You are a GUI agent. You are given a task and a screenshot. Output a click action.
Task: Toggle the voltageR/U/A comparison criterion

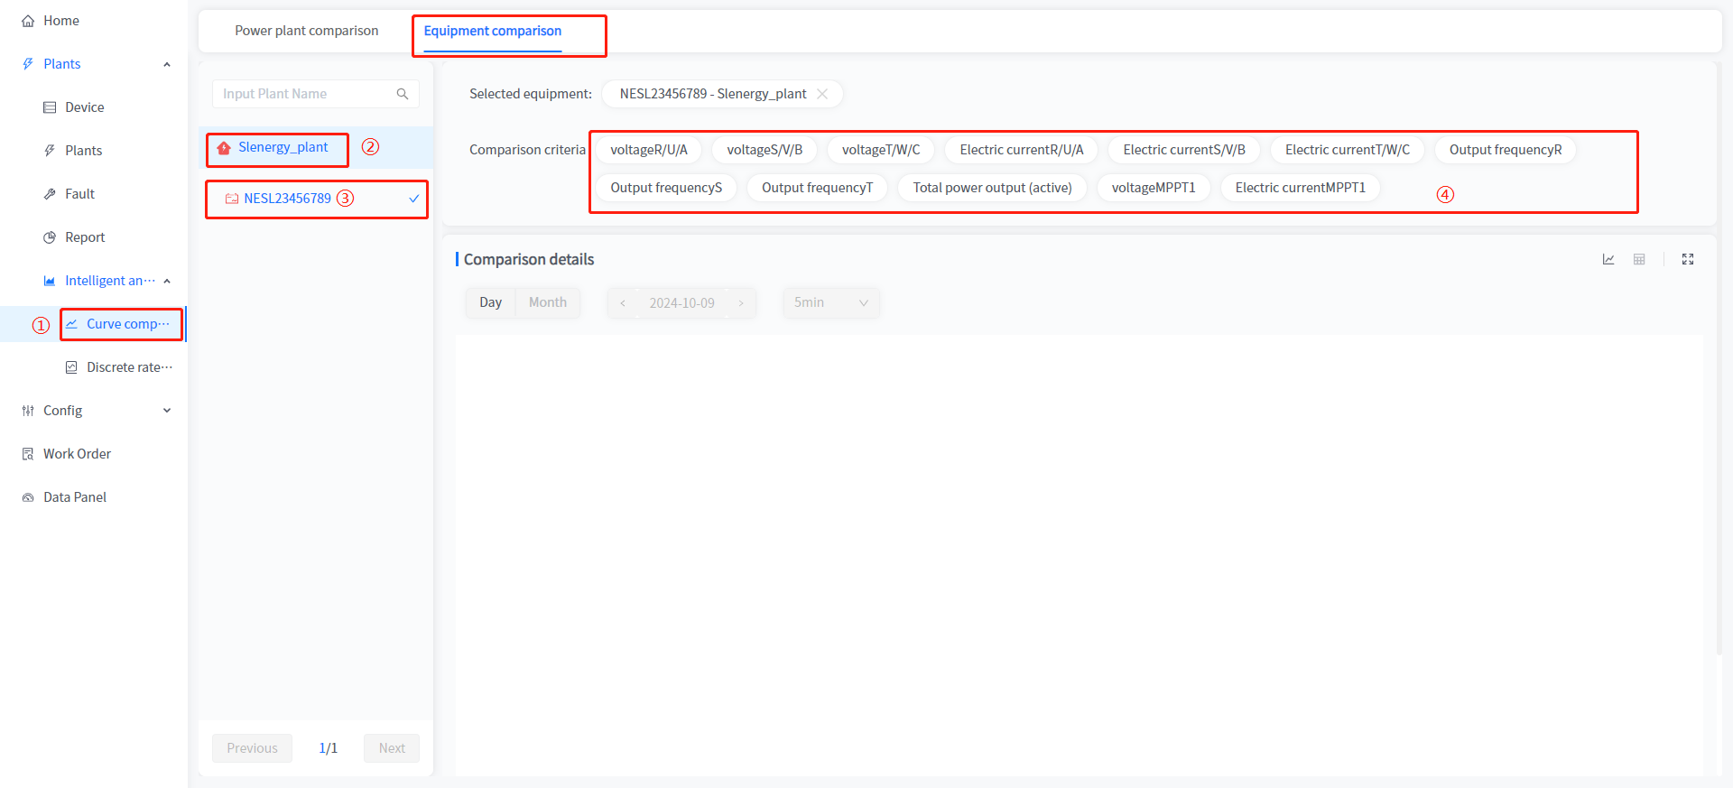click(648, 150)
